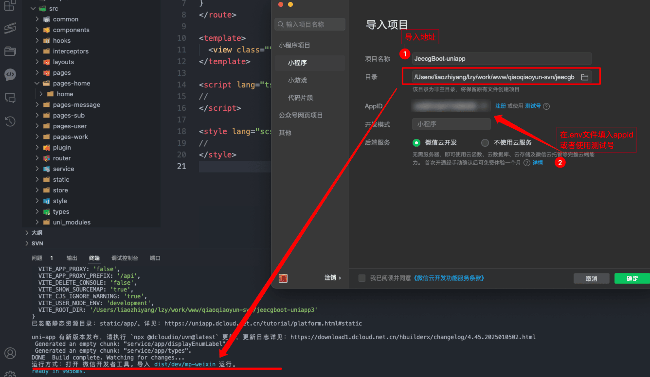The image size is (650, 377).
Task: Collapse the src folder chevron
Action: click(33, 9)
